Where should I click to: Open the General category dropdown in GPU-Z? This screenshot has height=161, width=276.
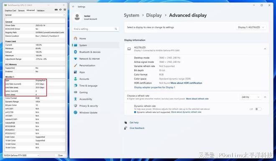(x=35, y=15)
